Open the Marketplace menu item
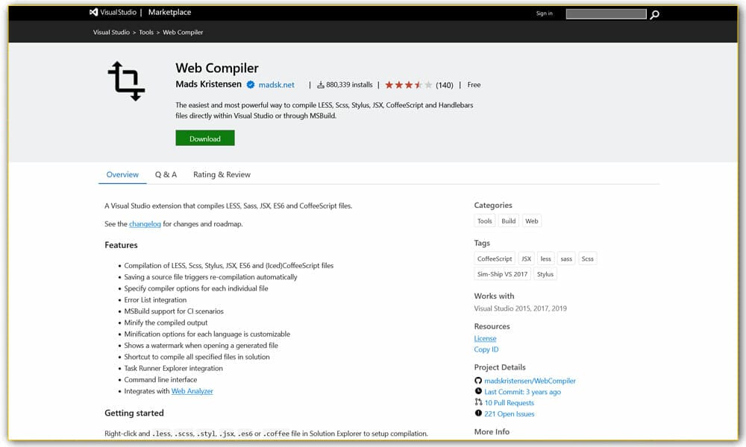 pos(169,11)
